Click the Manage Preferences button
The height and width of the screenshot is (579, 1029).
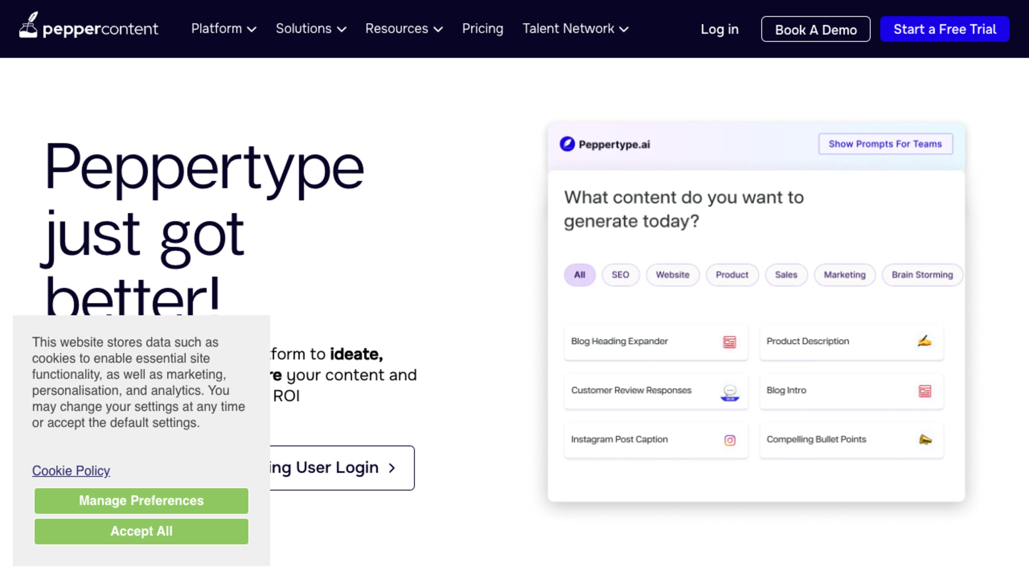141,501
